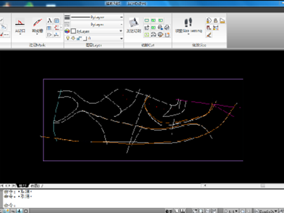The image size is (284, 213).
Task: Expand the arrow under Size setting
Action: pos(189,34)
